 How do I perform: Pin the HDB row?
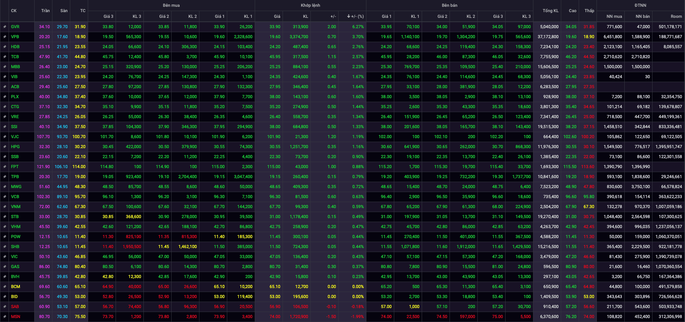(5, 47)
